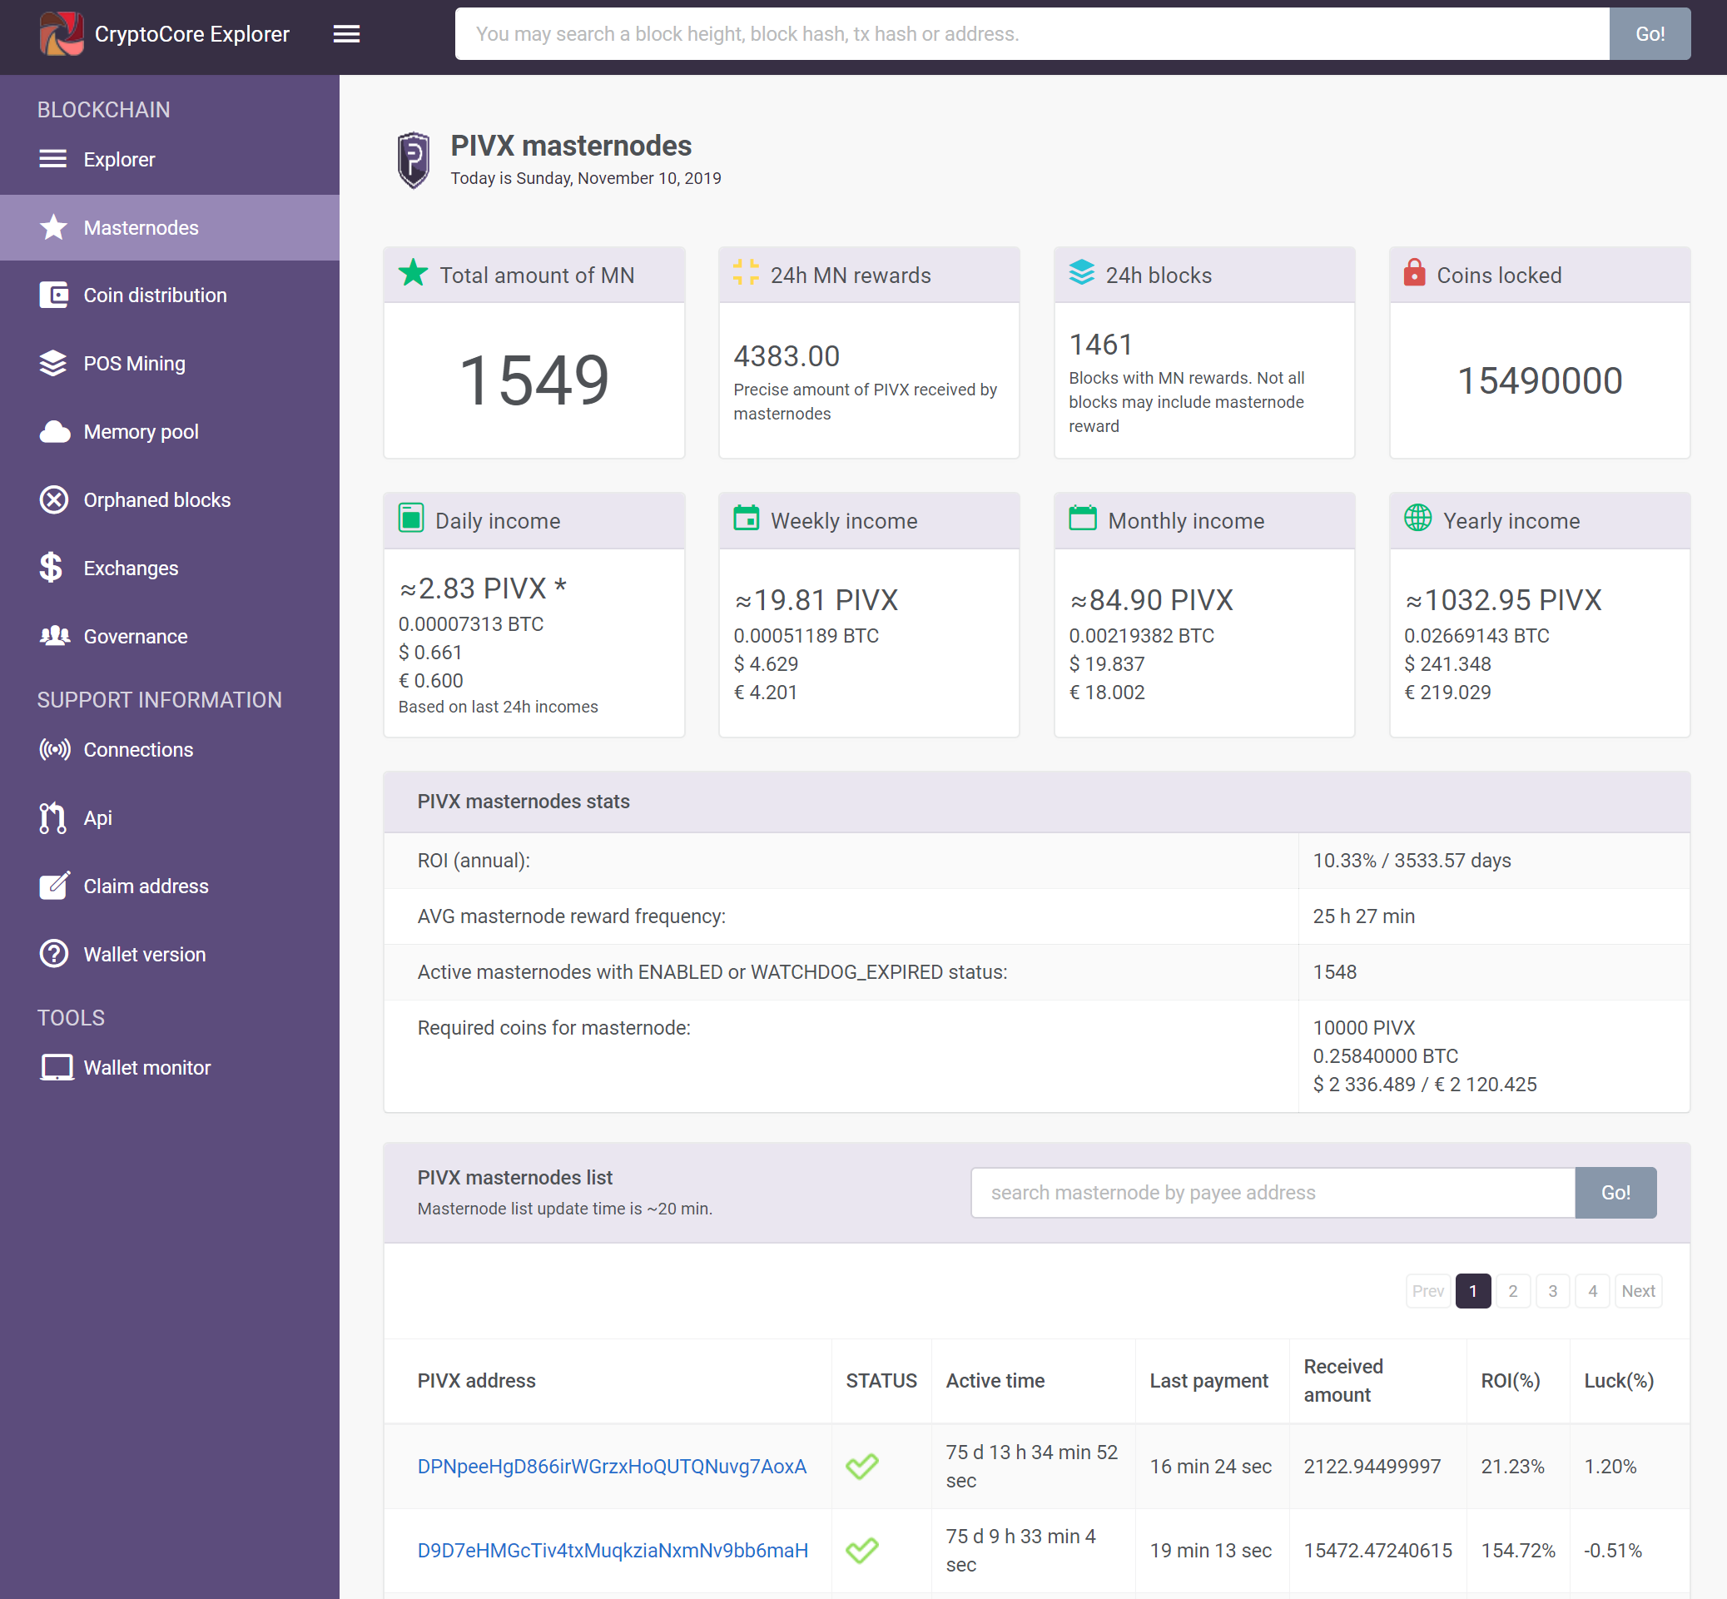Go to page 4 of masternodes list
Image resolution: width=1727 pixels, height=1599 pixels.
tap(1592, 1290)
